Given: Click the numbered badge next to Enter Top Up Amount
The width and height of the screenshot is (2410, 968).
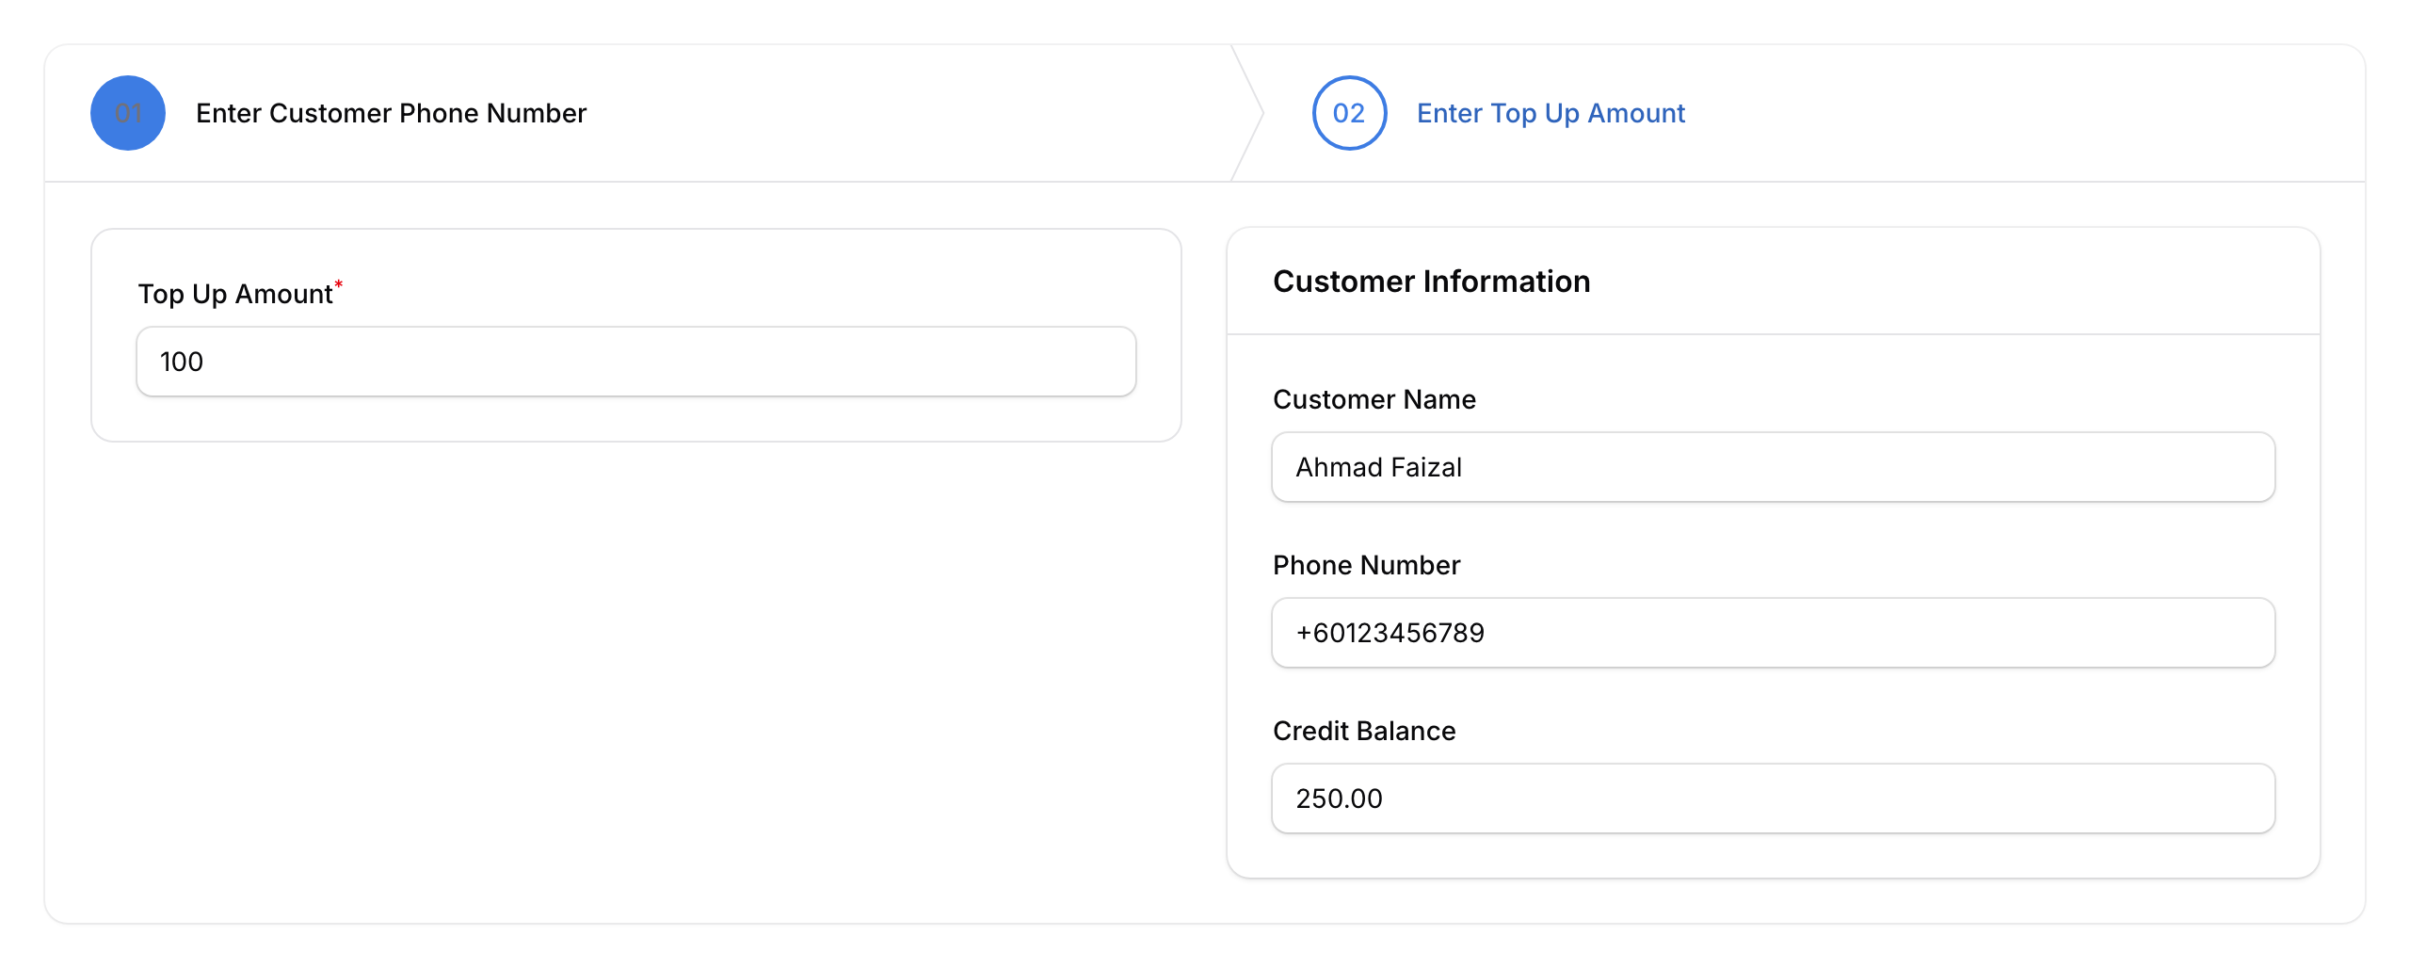Looking at the screenshot, I should [1349, 112].
